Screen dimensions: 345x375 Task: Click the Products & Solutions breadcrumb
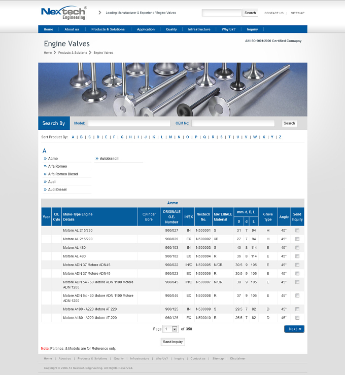tap(73, 53)
